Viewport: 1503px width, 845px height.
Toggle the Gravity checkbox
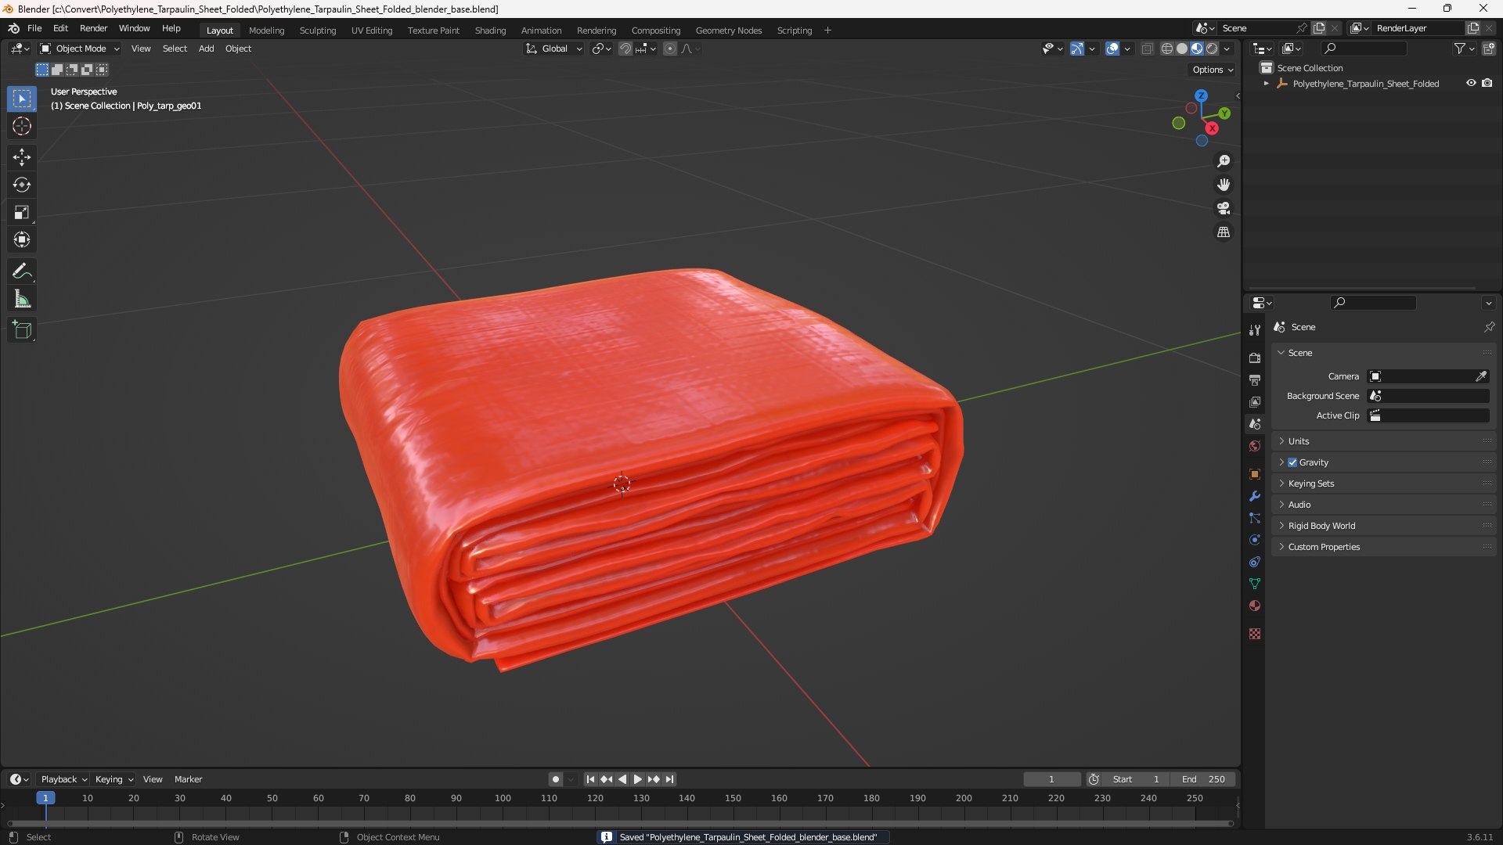coord(1292,462)
